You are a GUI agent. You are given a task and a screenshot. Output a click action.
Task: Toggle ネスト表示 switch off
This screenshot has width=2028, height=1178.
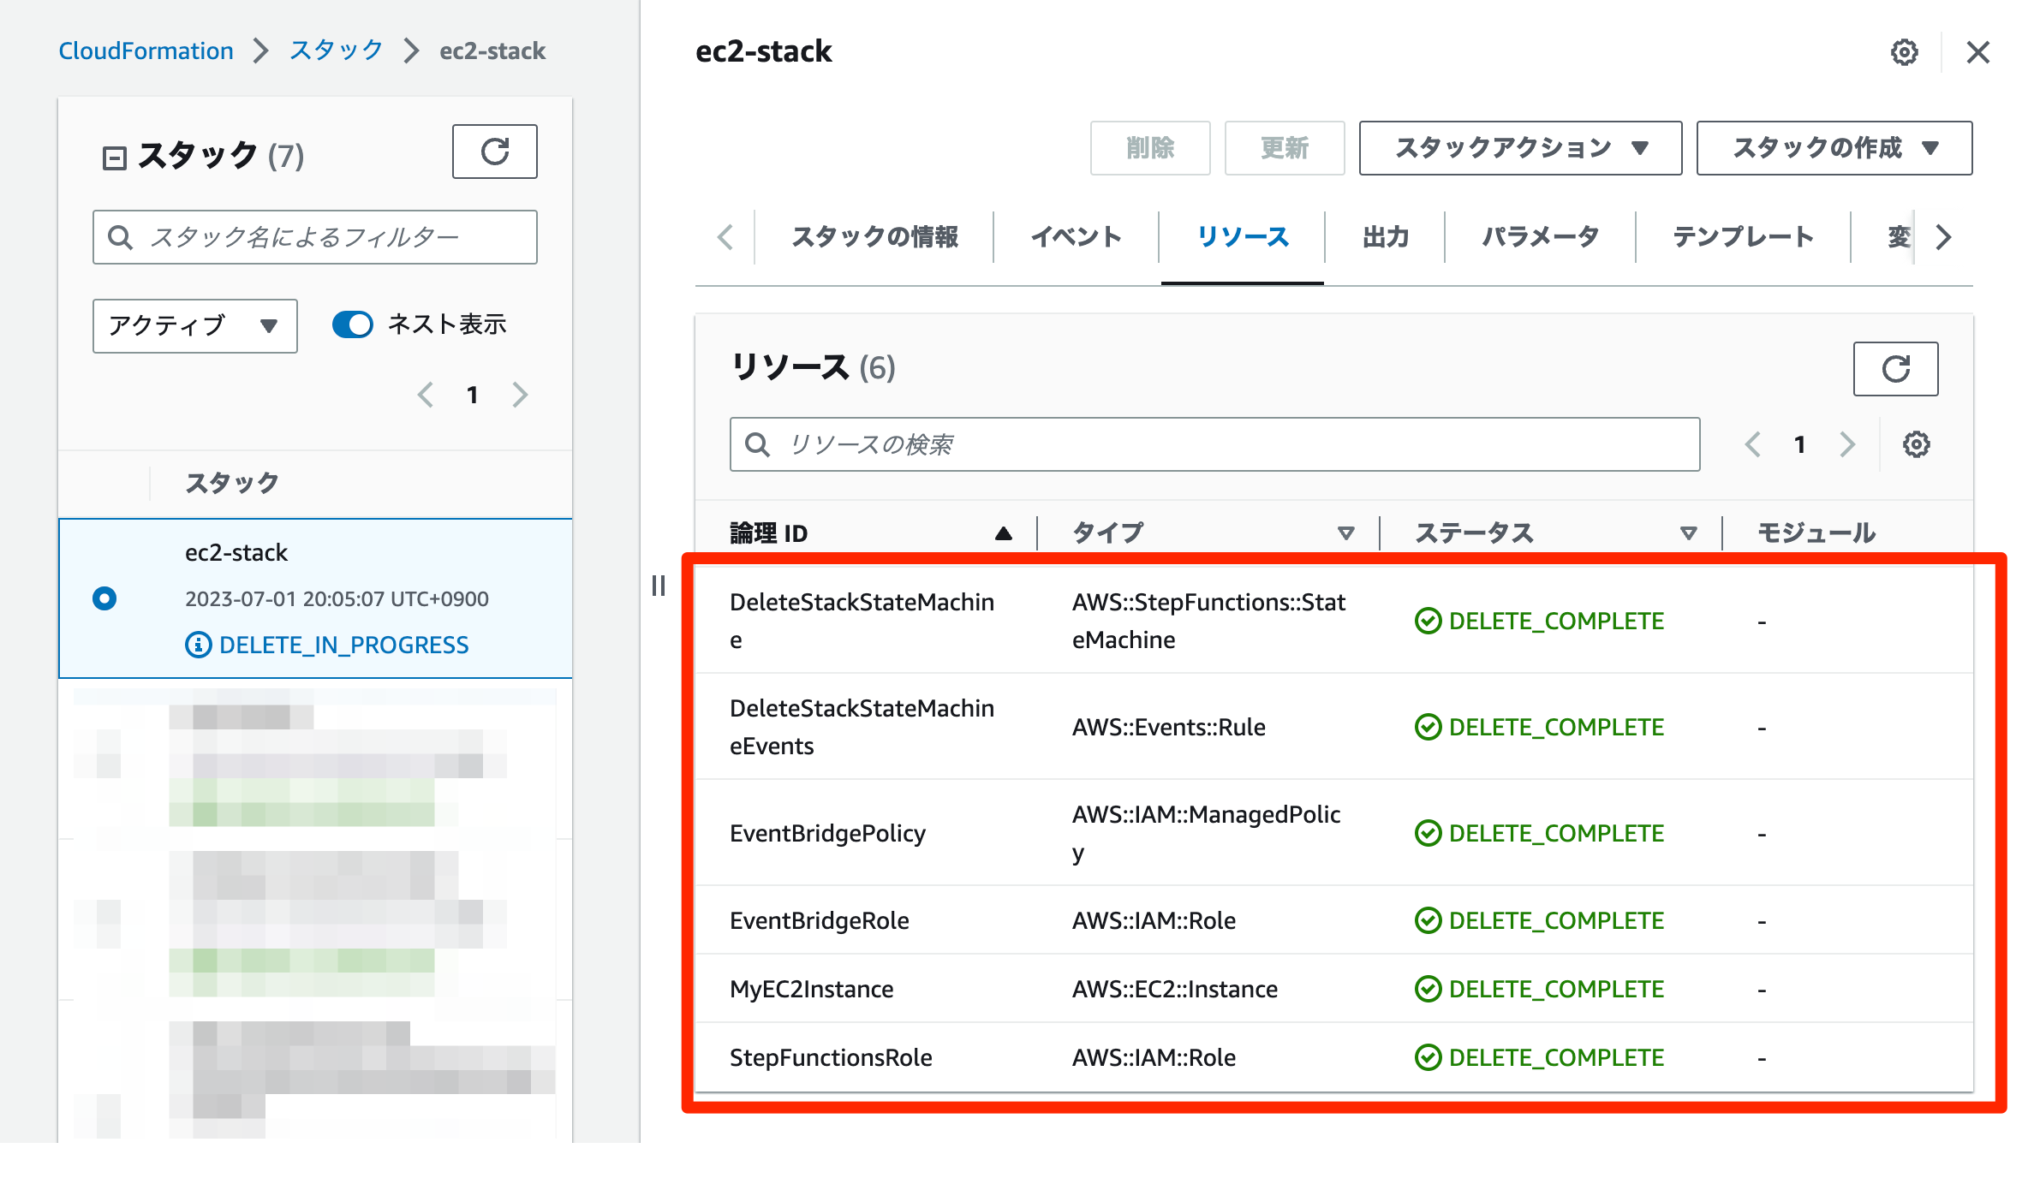tap(352, 324)
